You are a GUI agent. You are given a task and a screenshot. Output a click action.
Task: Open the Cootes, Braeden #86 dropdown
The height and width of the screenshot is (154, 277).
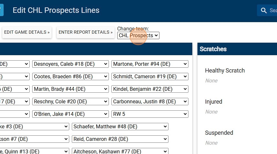point(71,77)
